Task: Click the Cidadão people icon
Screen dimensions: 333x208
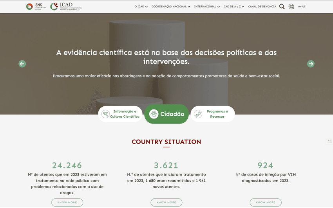Action: point(154,114)
